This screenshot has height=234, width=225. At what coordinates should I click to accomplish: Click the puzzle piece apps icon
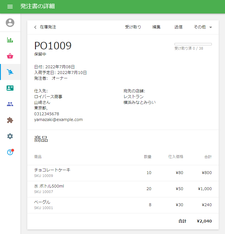(x=10, y=120)
